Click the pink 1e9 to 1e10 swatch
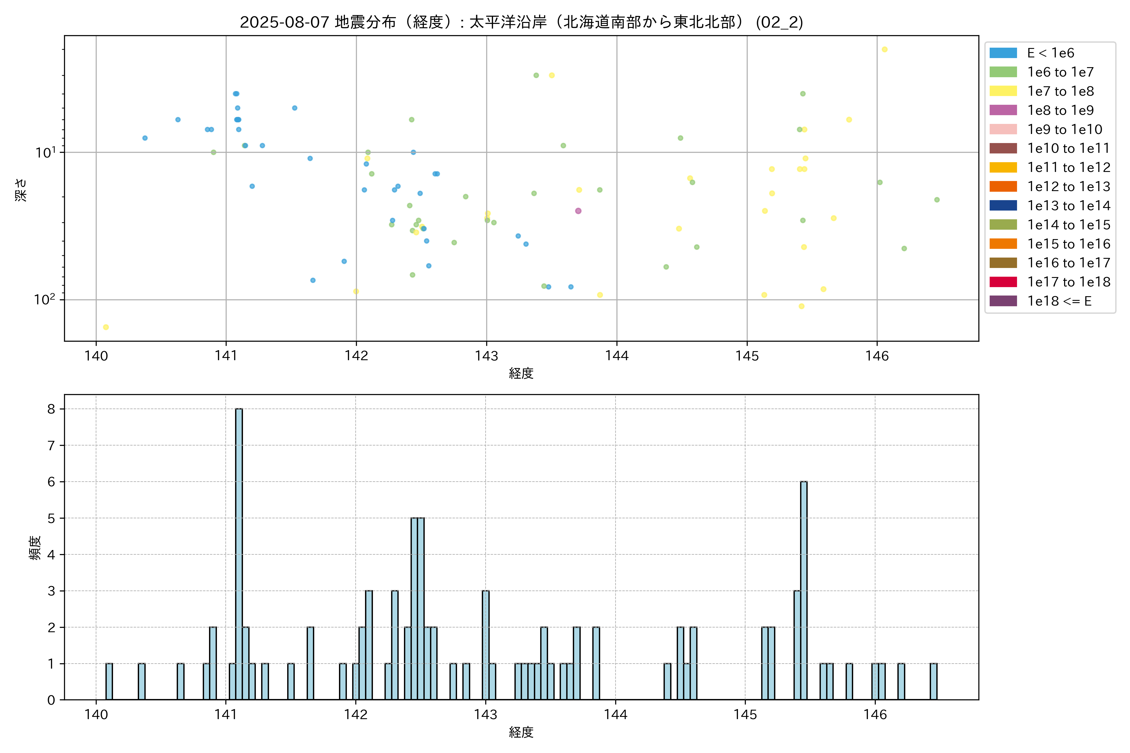1130x753 pixels. (1003, 129)
